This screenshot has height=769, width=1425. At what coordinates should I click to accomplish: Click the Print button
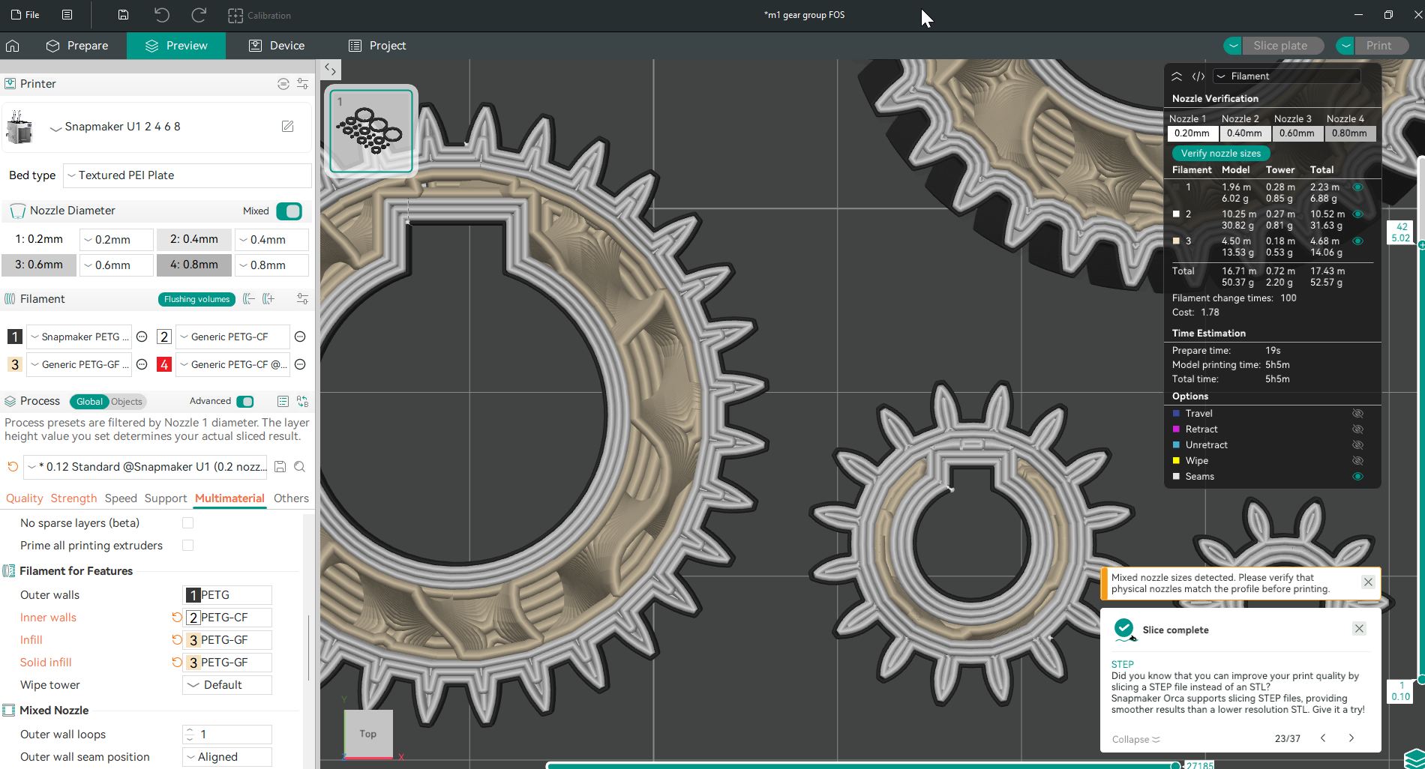(1380, 46)
